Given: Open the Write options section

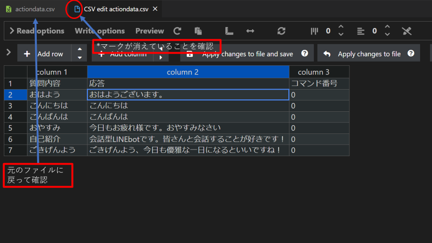Looking at the screenshot, I should coord(100,31).
